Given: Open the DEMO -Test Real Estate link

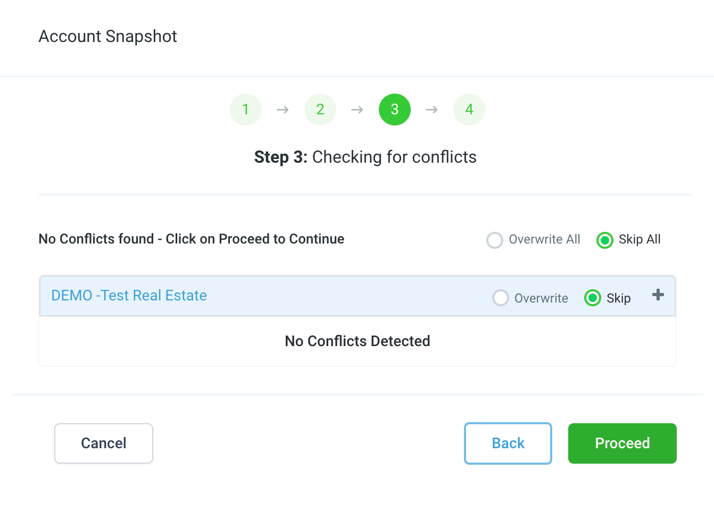Looking at the screenshot, I should pyautogui.click(x=129, y=296).
